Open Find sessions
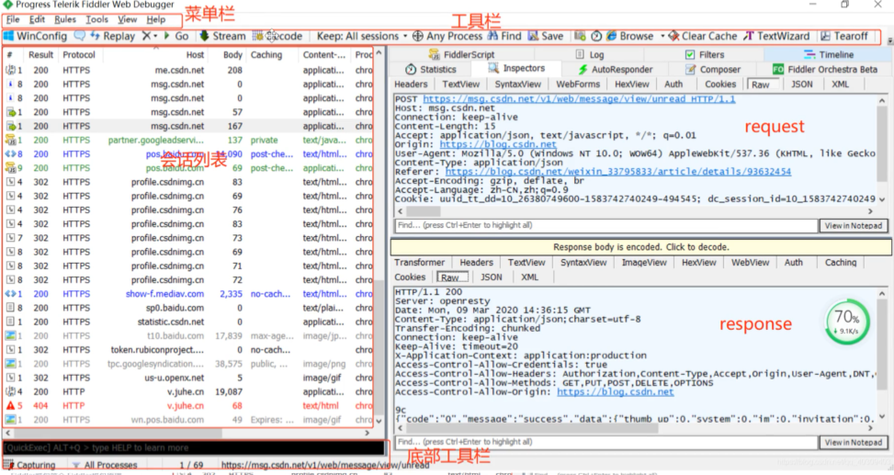The image size is (894, 475). tap(504, 36)
